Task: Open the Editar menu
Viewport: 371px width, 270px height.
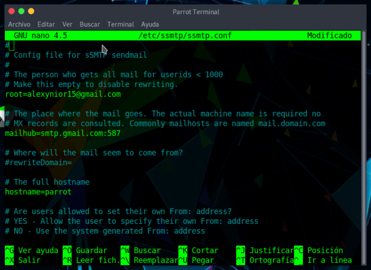Action: pos(46,24)
